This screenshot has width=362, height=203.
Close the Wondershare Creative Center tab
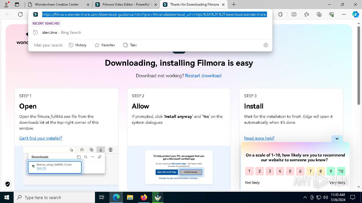[88, 5]
